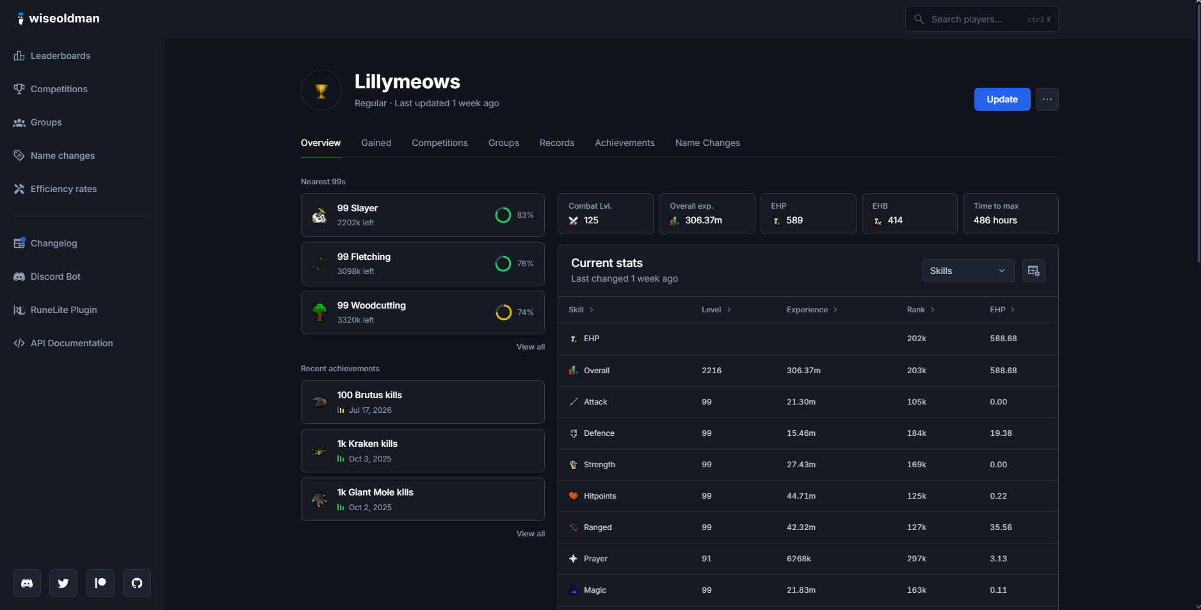This screenshot has width=1201, height=610.
Task: Open the Groups profile tab
Action: (504, 143)
